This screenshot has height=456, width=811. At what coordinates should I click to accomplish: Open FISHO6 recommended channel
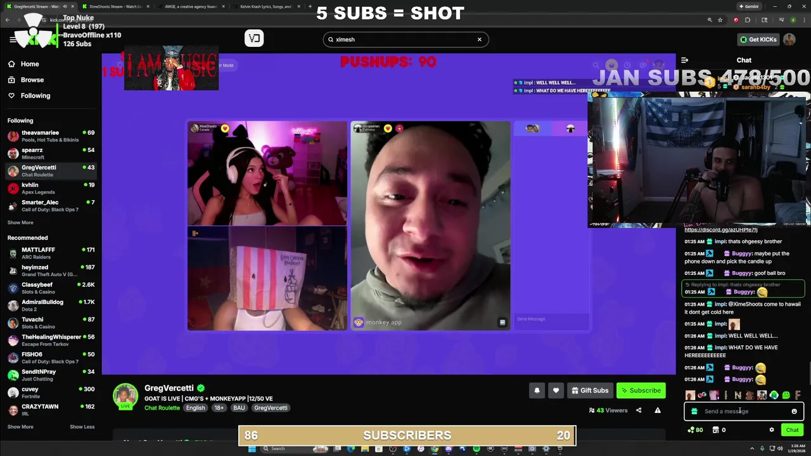click(51, 358)
